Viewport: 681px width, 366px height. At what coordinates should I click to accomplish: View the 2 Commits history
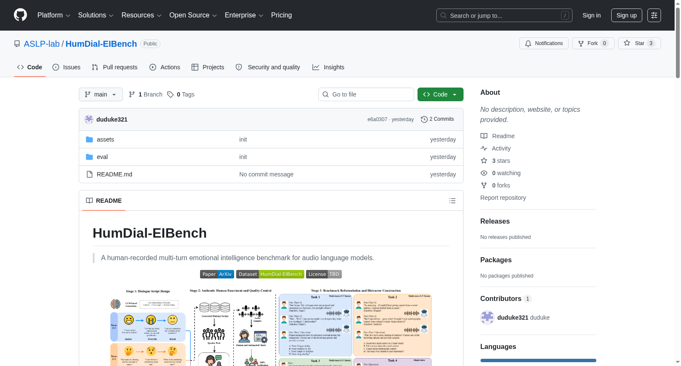[437, 119]
